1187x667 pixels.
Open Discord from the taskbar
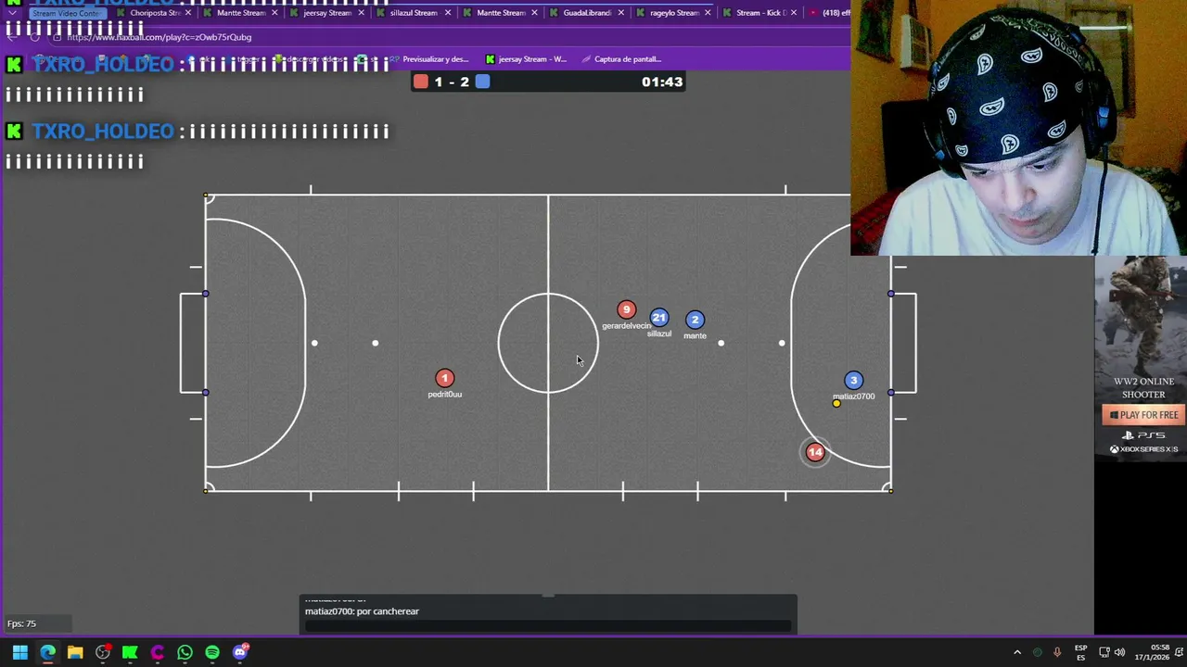click(240, 652)
